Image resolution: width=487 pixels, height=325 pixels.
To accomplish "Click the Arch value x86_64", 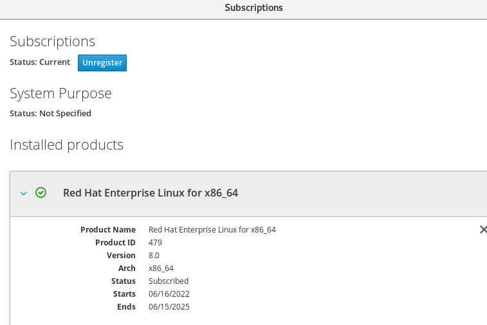I will 161,268.
